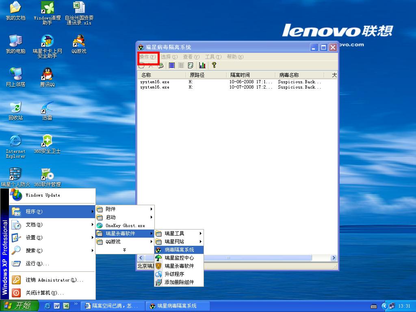Viewport: 416px width, 312px height.
Task: Select the Internet Explorer desktop icon
Action: click(x=16, y=146)
